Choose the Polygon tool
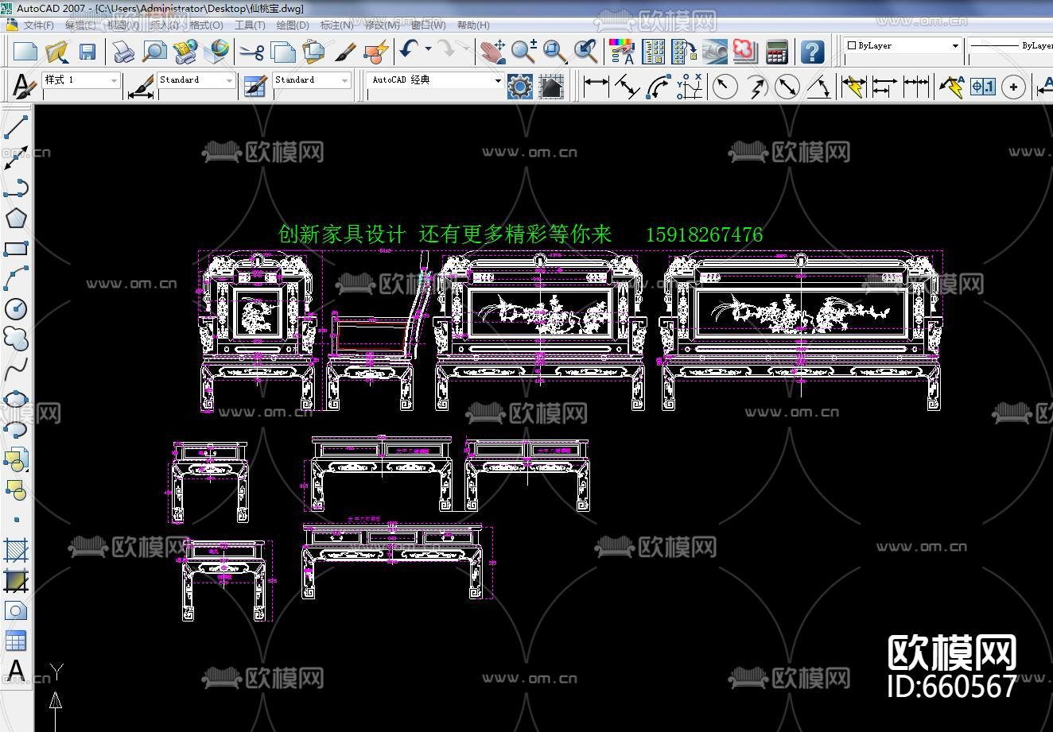The width and height of the screenshot is (1053, 732). point(16,218)
